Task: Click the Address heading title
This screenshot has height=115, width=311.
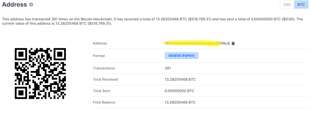Action: (15, 5)
